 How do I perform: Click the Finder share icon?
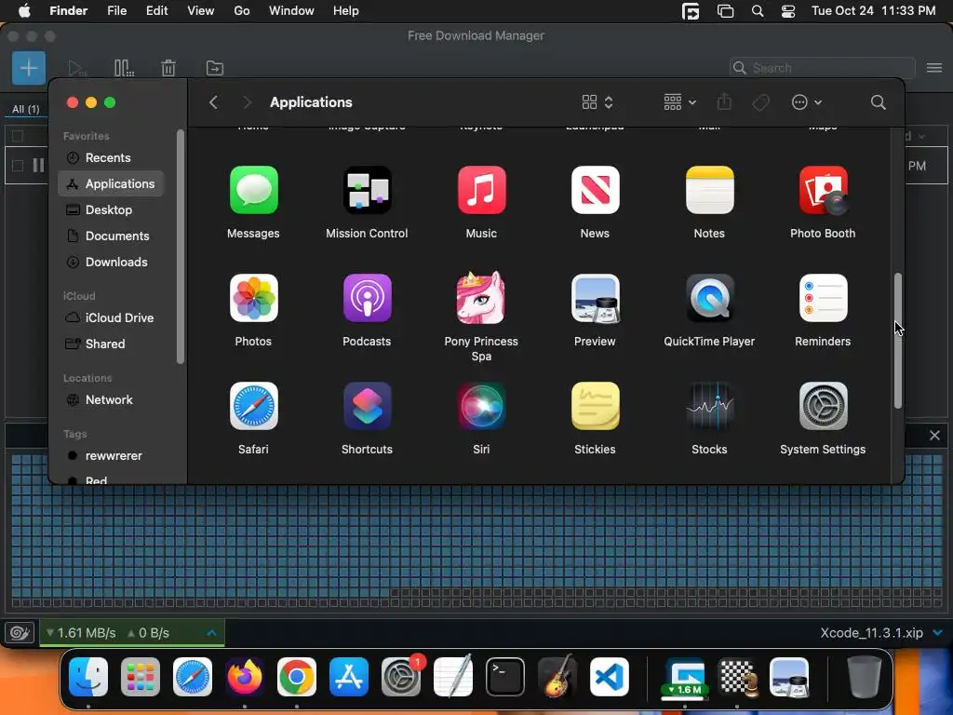(724, 102)
